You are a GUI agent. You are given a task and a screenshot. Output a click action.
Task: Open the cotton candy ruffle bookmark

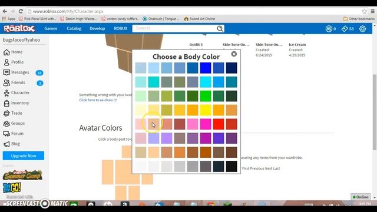pos(120,19)
